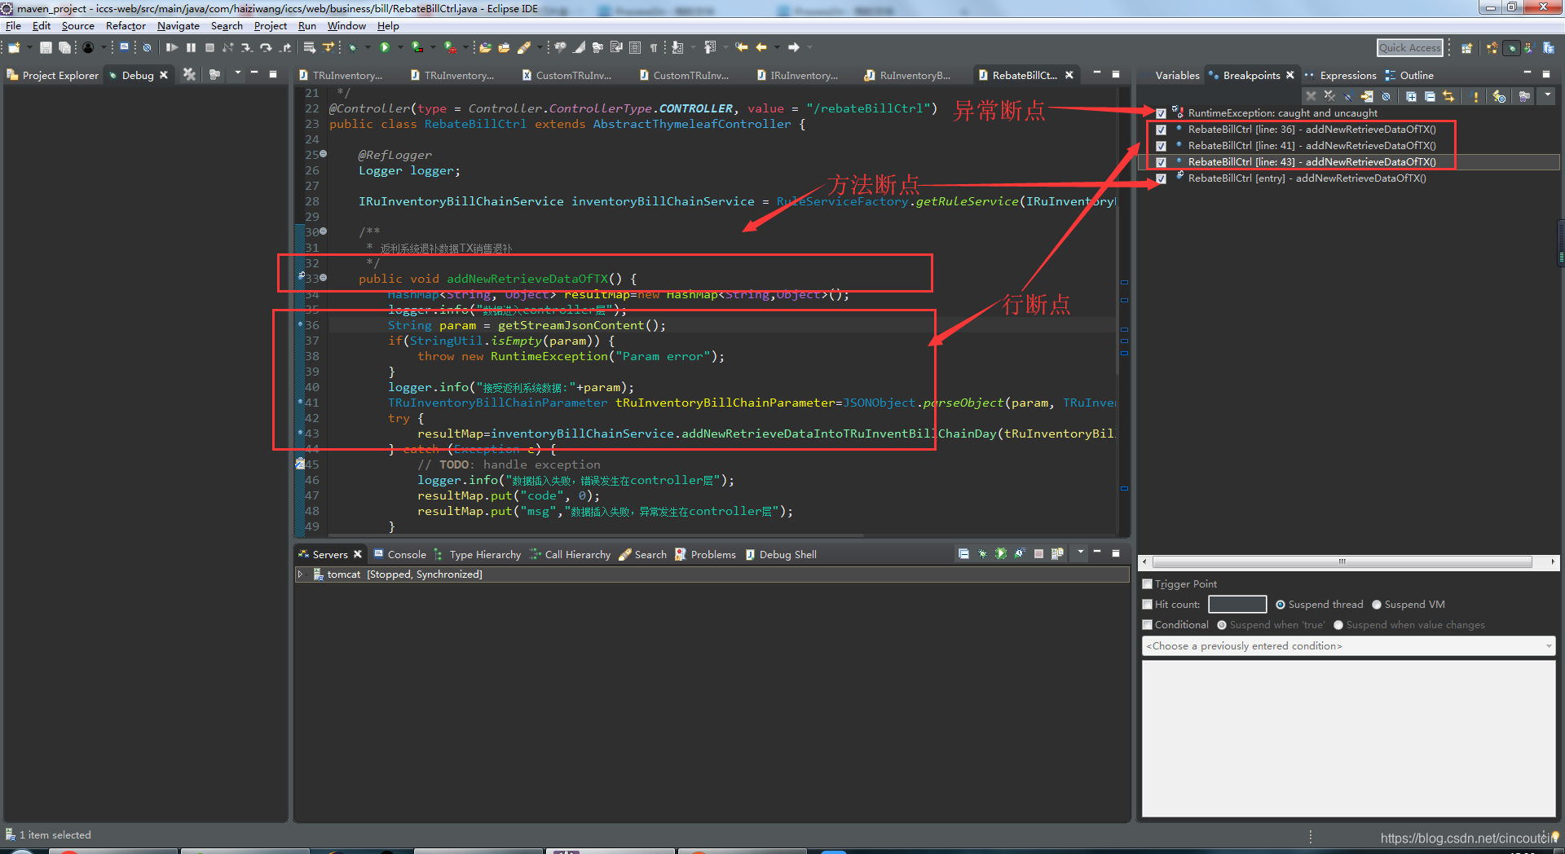Select the Suspend VM radio button
1565x854 pixels.
click(x=1377, y=604)
